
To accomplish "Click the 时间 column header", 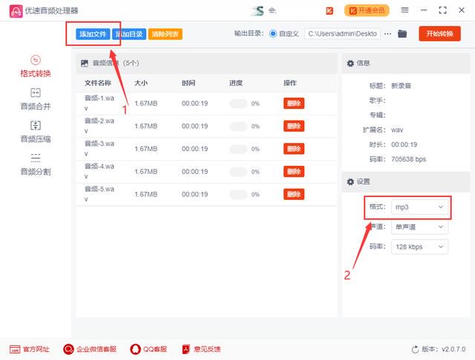I will [x=189, y=83].
